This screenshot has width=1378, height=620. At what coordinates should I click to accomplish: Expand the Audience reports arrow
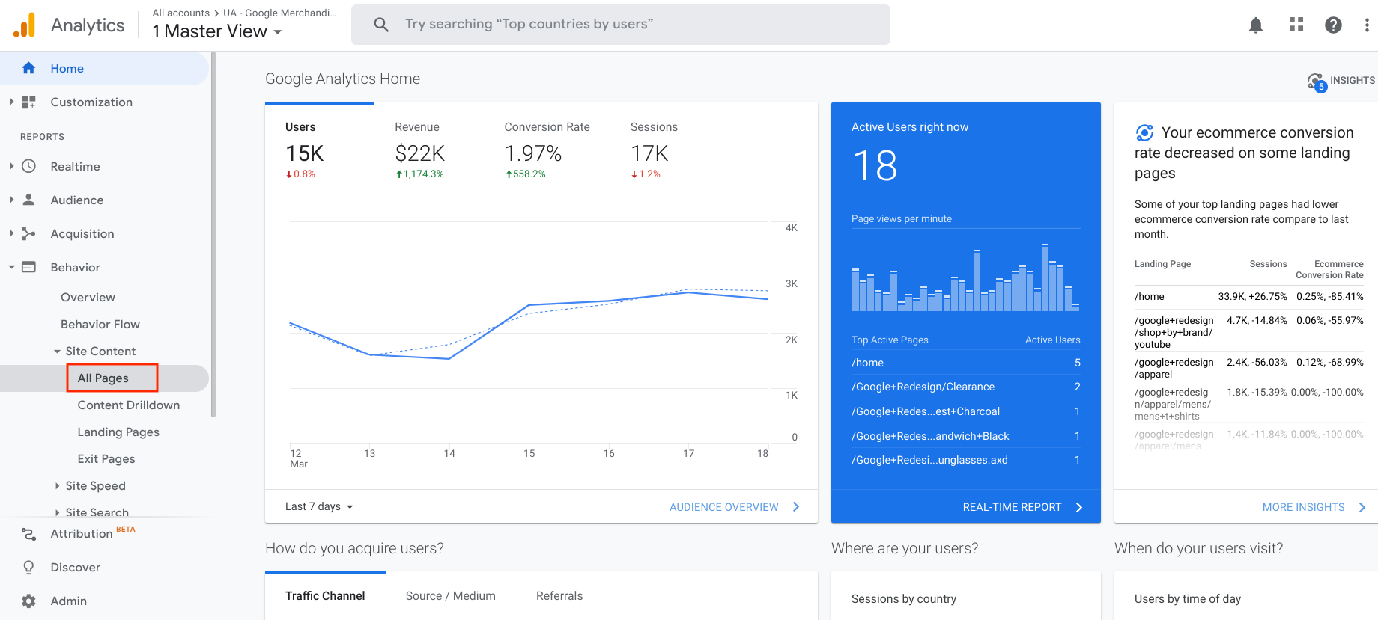pyautogui.click(x=11, y=200)
